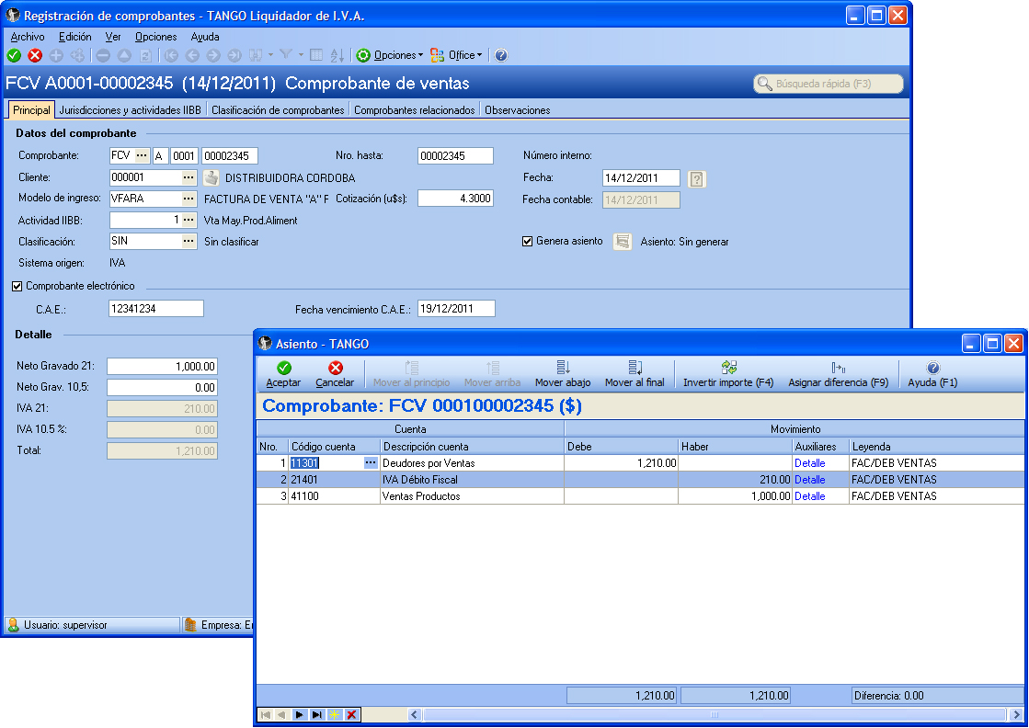Click Invertir importe (F4)

tap(728, 374)
